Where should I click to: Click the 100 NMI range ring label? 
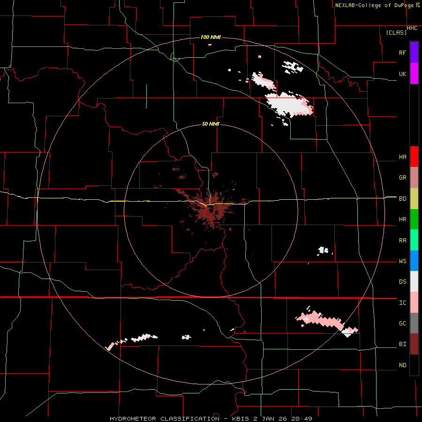211,37
